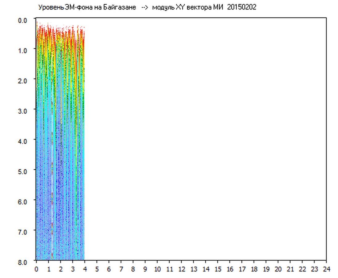
Task: Click x-axis hour label 21
Action: [290, 269]
